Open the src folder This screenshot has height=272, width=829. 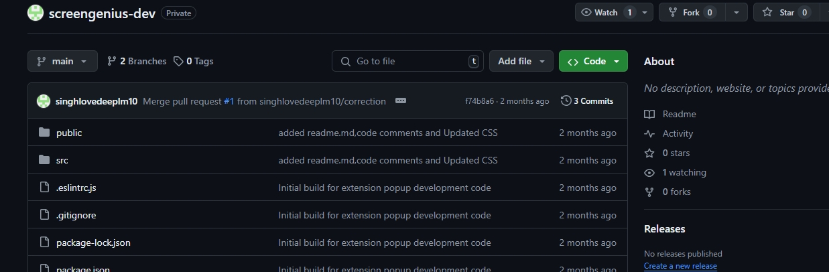pos(62,160)
